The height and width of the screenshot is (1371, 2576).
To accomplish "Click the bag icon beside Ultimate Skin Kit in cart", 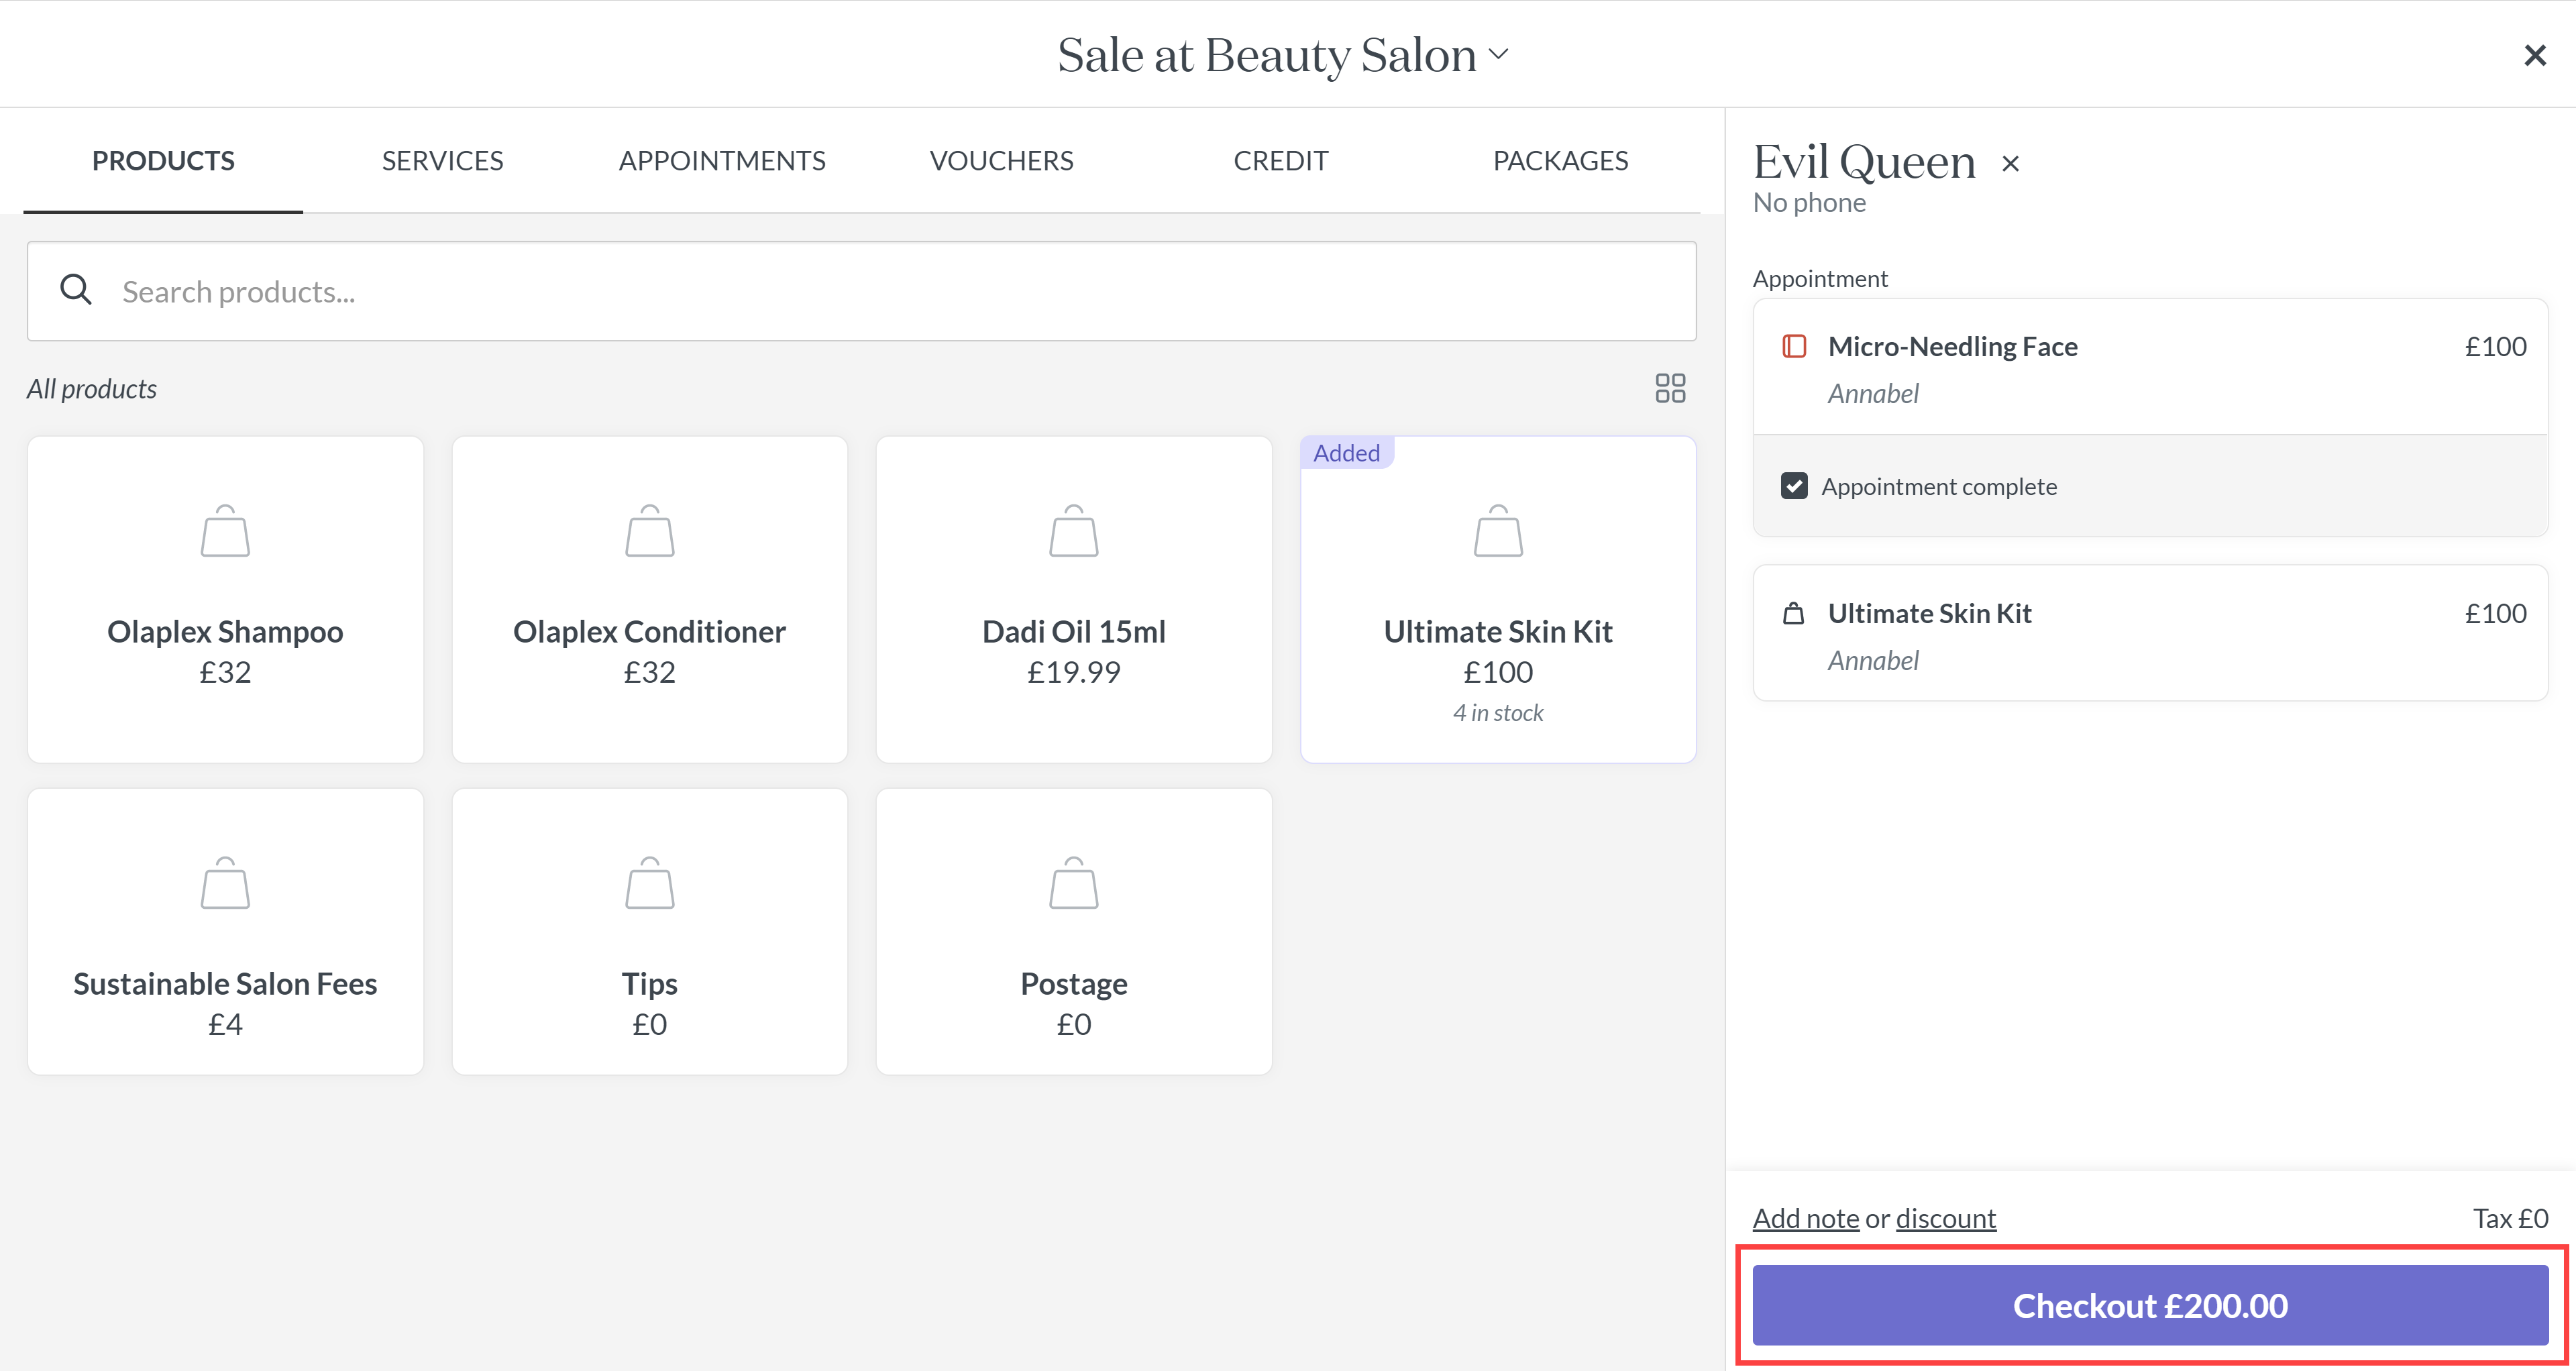I will (x=1794, y=613).
